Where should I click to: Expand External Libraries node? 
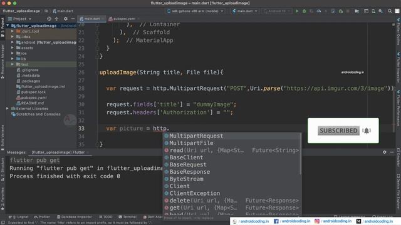coord(8,108)
